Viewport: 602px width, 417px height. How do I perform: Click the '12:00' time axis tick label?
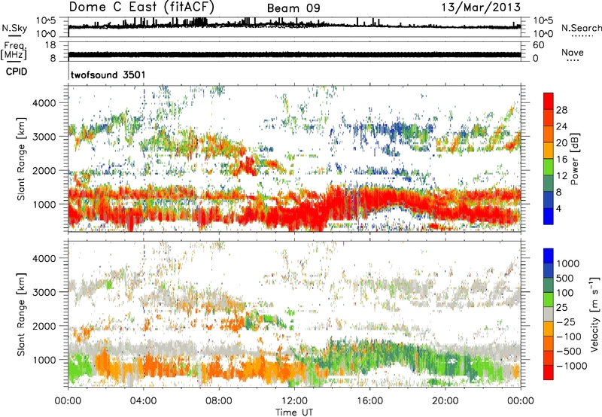(x=294, y=401)
